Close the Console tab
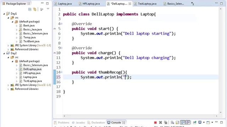This screenshot has height=127, width=227. pyautogui.click(x=124, y=122)
